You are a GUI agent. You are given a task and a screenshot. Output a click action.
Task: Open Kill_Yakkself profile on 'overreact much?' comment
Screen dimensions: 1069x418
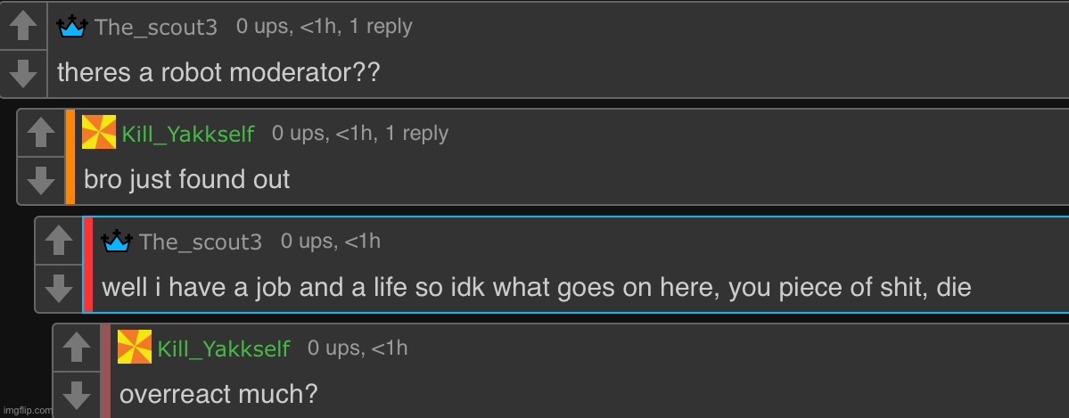coord(224,348)
